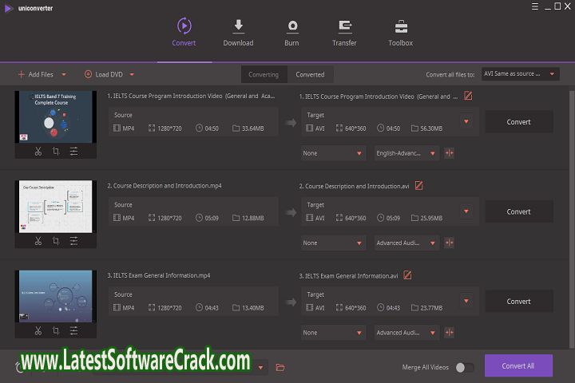Viewport: 575px width, 383px height.
Task: Click the crop icon under second video thumbnail
Action: point(56,240)
